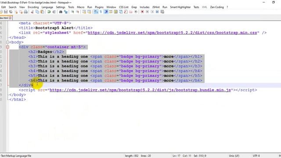Viewport: 281px width, 158px height.
Task: Click the macro Playback icon
Action: tap(152, 12)
